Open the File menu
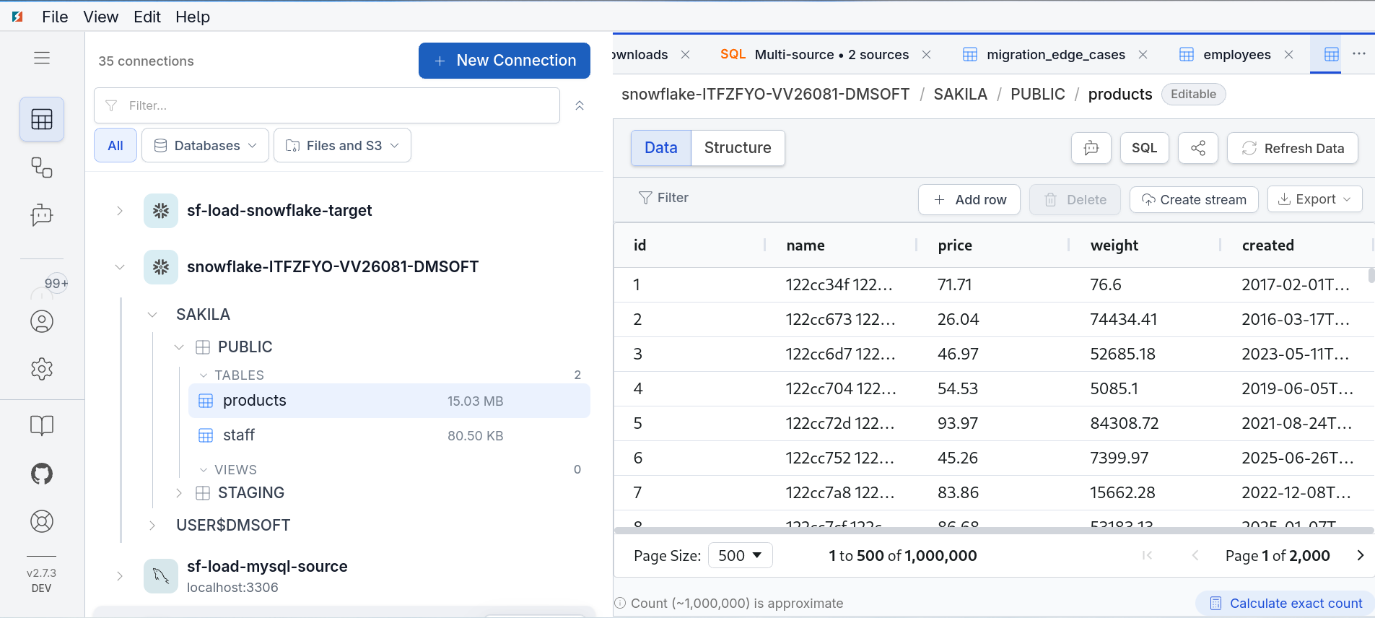 55,17
